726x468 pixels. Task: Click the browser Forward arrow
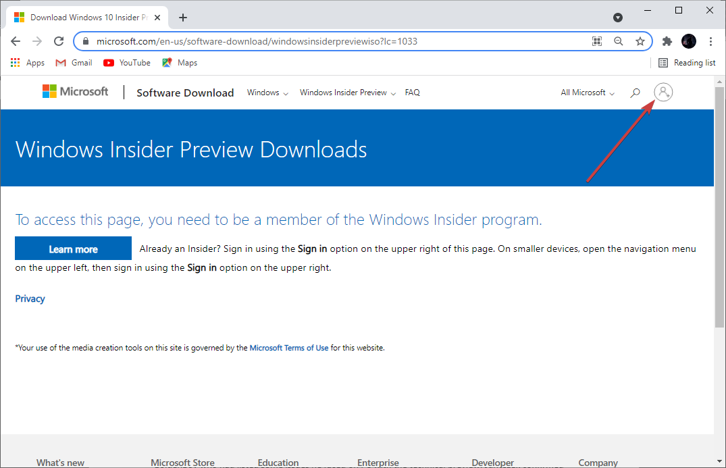[37, 41]
